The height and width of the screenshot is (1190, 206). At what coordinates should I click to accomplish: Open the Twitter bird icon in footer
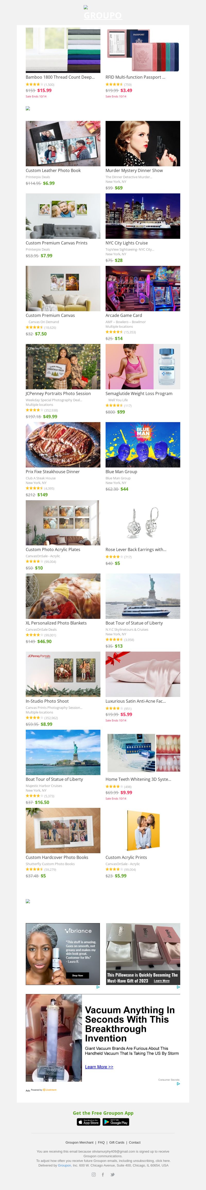[113, 1175]
